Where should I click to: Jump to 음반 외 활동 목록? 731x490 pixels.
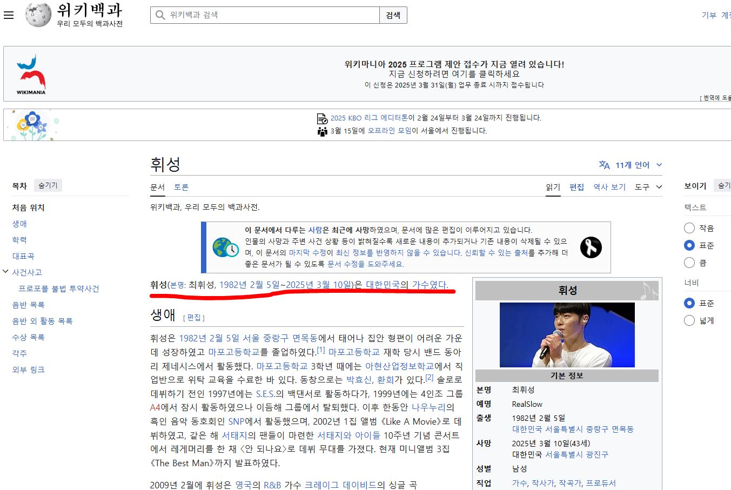(42, 321)
